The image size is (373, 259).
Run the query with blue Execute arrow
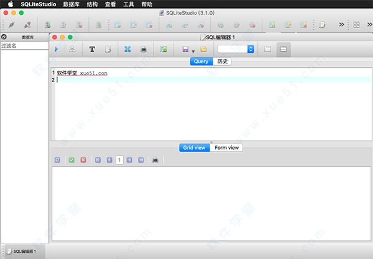[57, 49]
